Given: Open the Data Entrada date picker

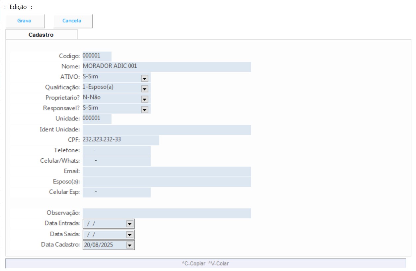Looking at the screenshot, I should pyautogui.click(x=129, y=224).
